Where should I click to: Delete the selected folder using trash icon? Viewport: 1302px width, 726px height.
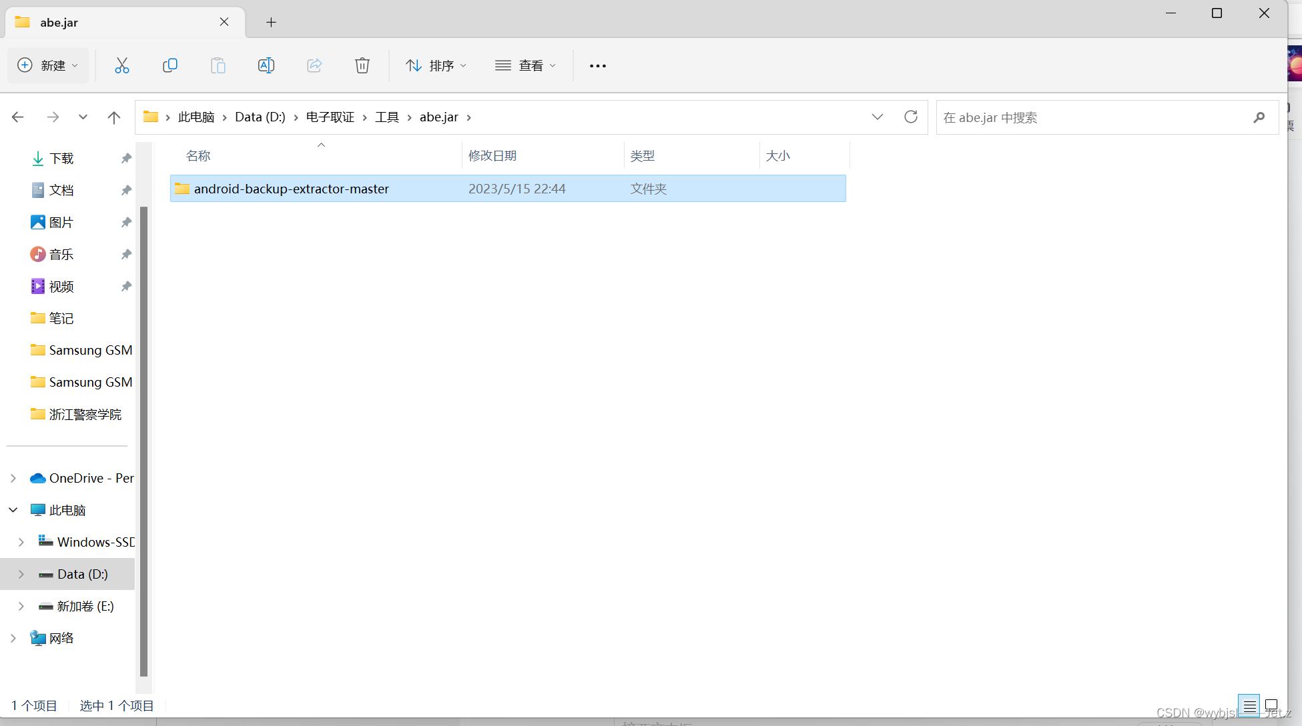pyautogui.click(x=362, y=65)
